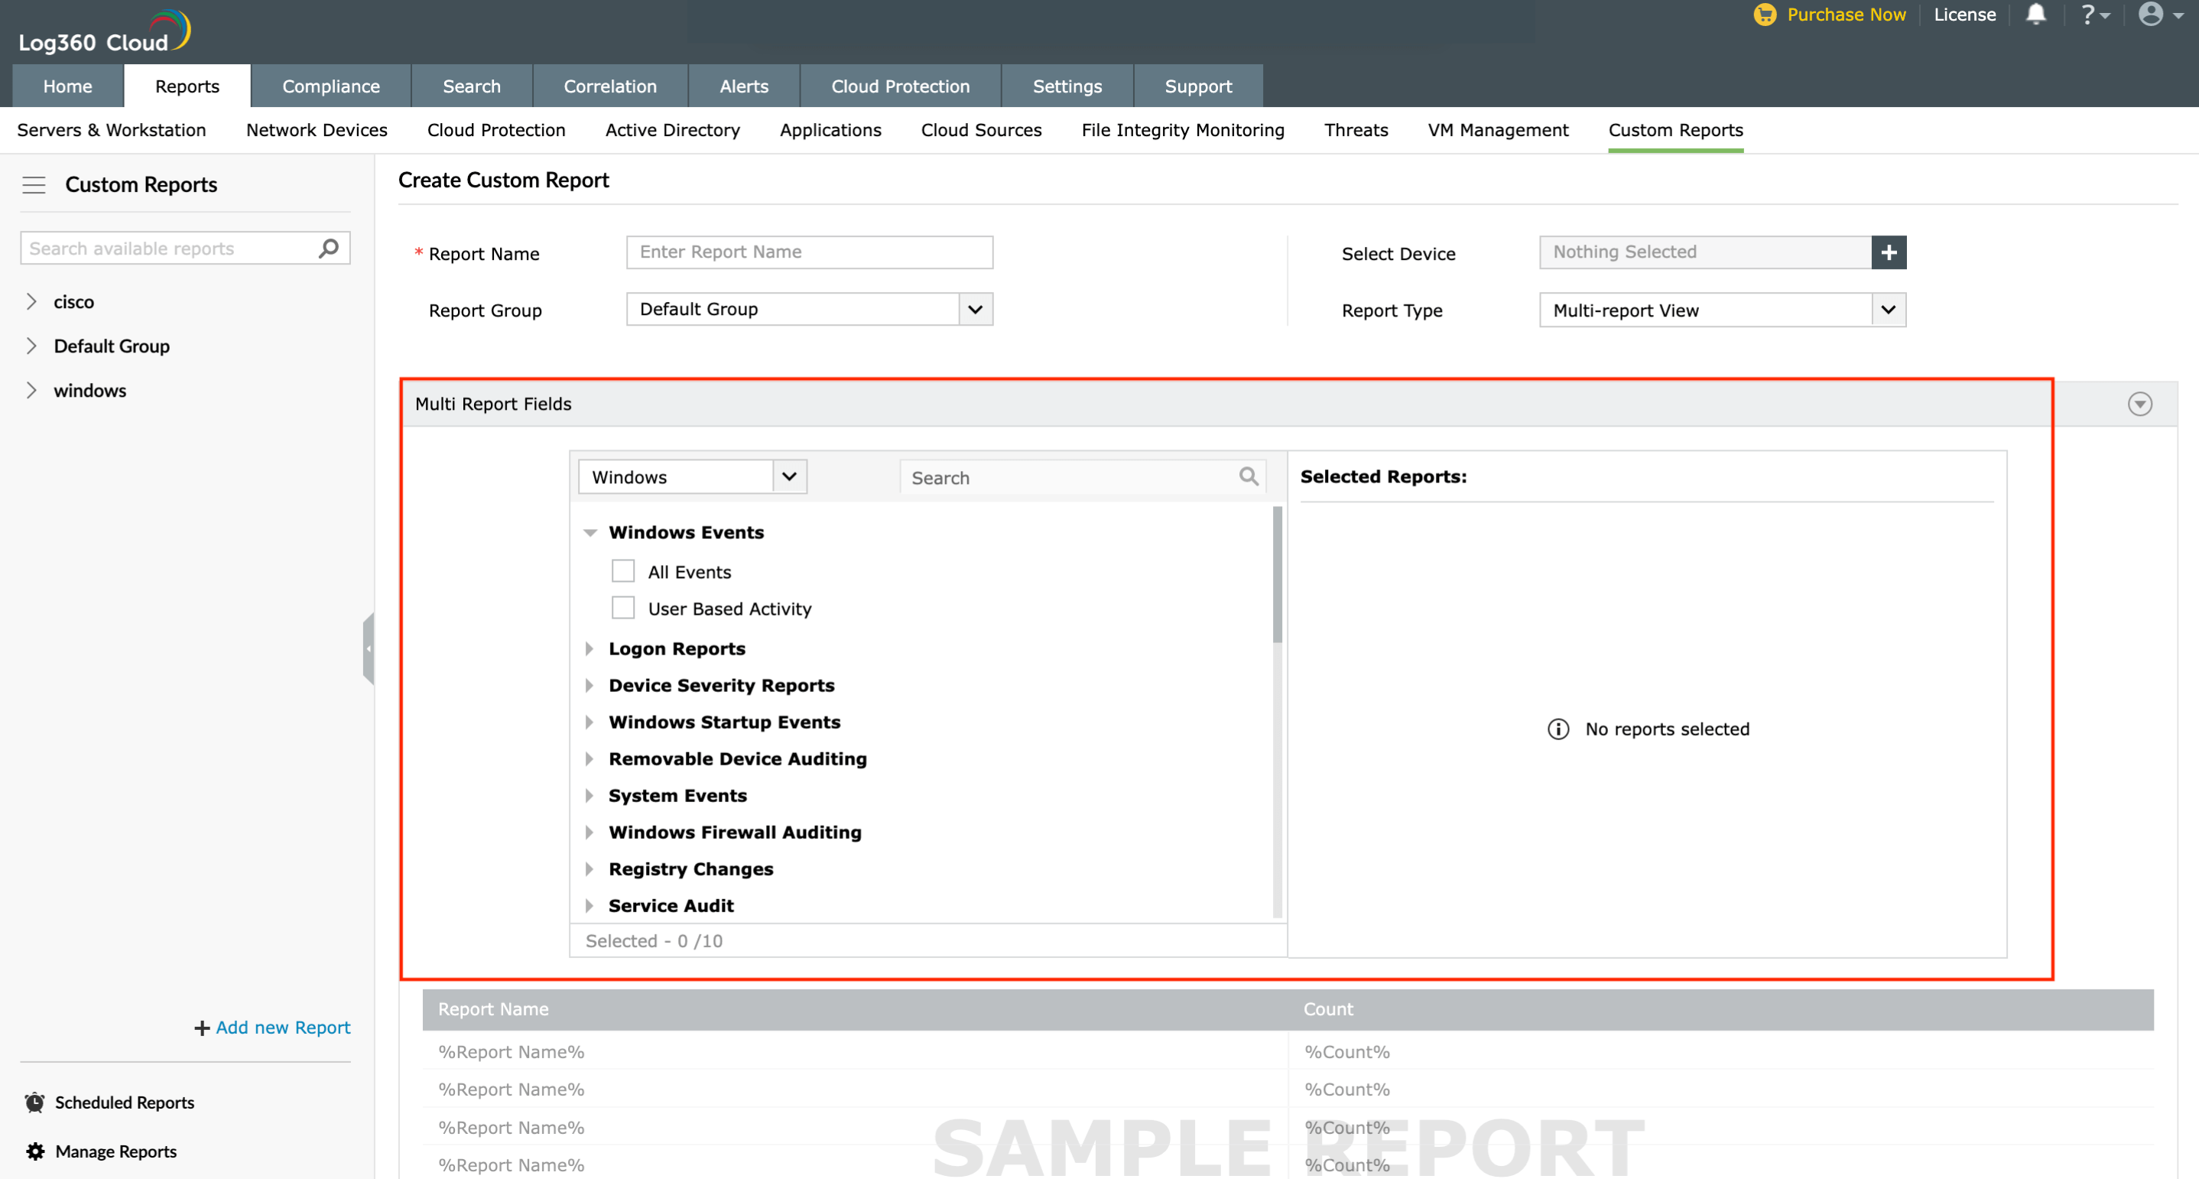Click the notification bell icon
This screenshot has width=2199, height=1179.
tap(2035, 15)
